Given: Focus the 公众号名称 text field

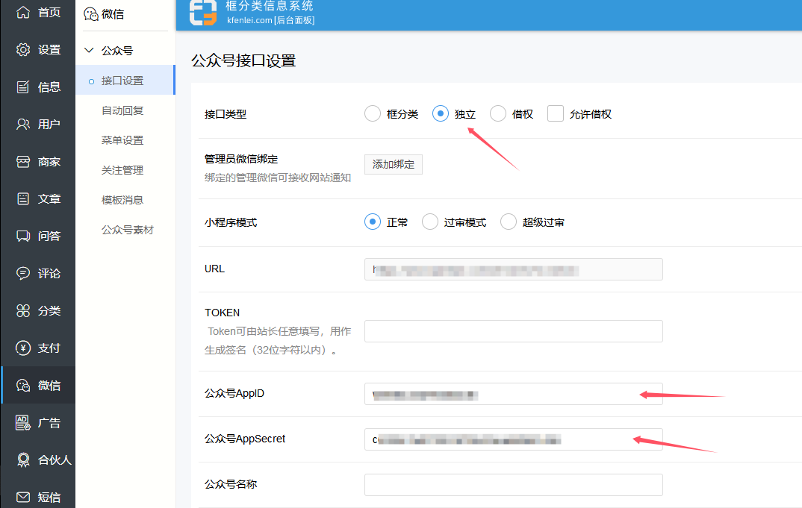Looking at the screenshot, I should (x=513, y=485).
